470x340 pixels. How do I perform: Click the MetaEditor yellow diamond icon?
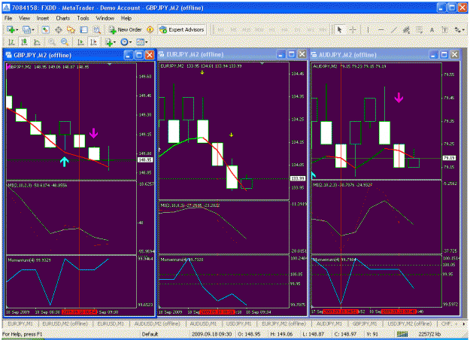[150, 29]
